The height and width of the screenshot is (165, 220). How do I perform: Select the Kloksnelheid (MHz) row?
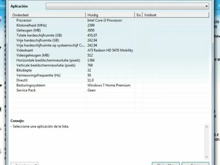[x=110, y=25]
